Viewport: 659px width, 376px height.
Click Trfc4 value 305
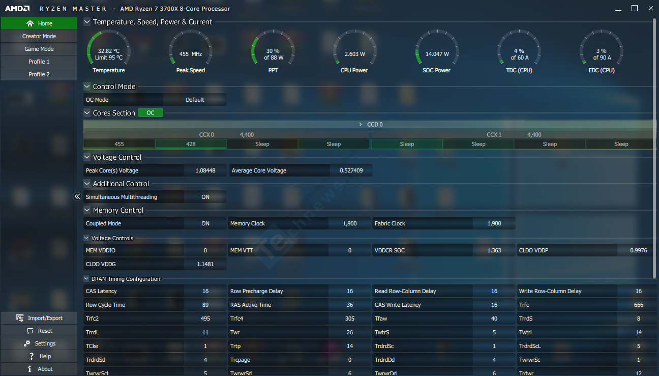pyautogui.click(x=350, y=319)
